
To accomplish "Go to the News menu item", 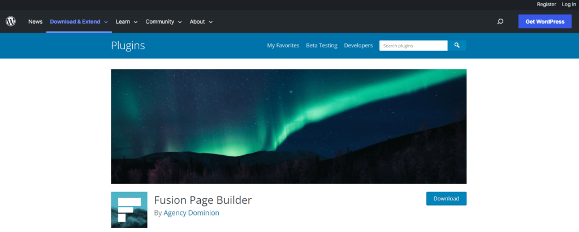I will [36, 21].
